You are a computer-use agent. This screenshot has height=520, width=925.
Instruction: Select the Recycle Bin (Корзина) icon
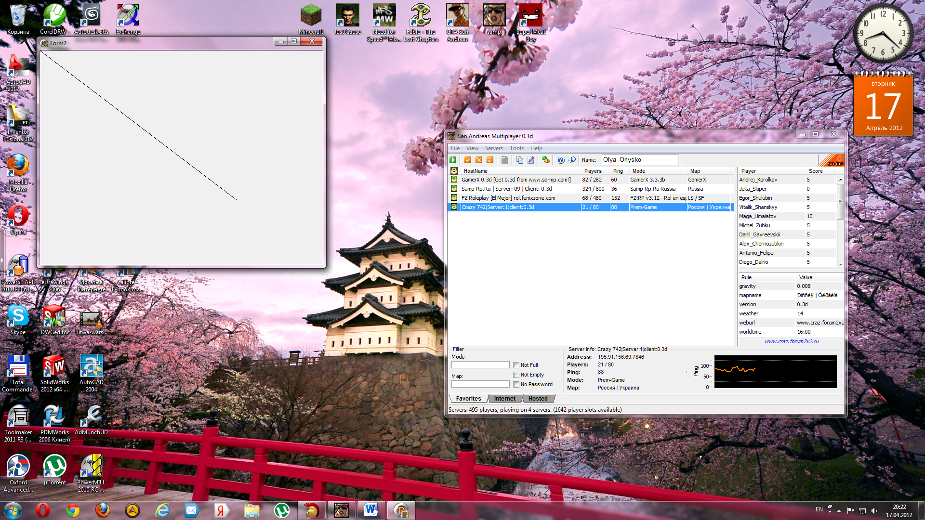[18, 20]
